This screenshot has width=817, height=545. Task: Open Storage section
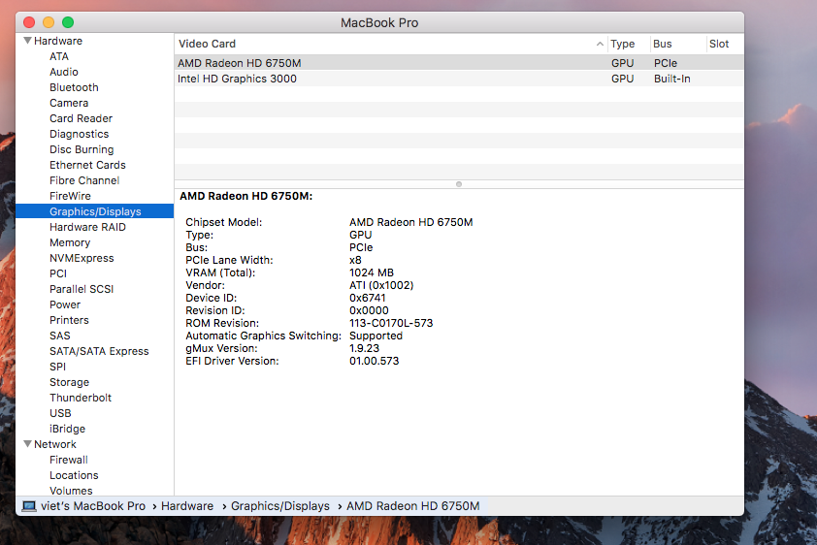pos(69,382)
